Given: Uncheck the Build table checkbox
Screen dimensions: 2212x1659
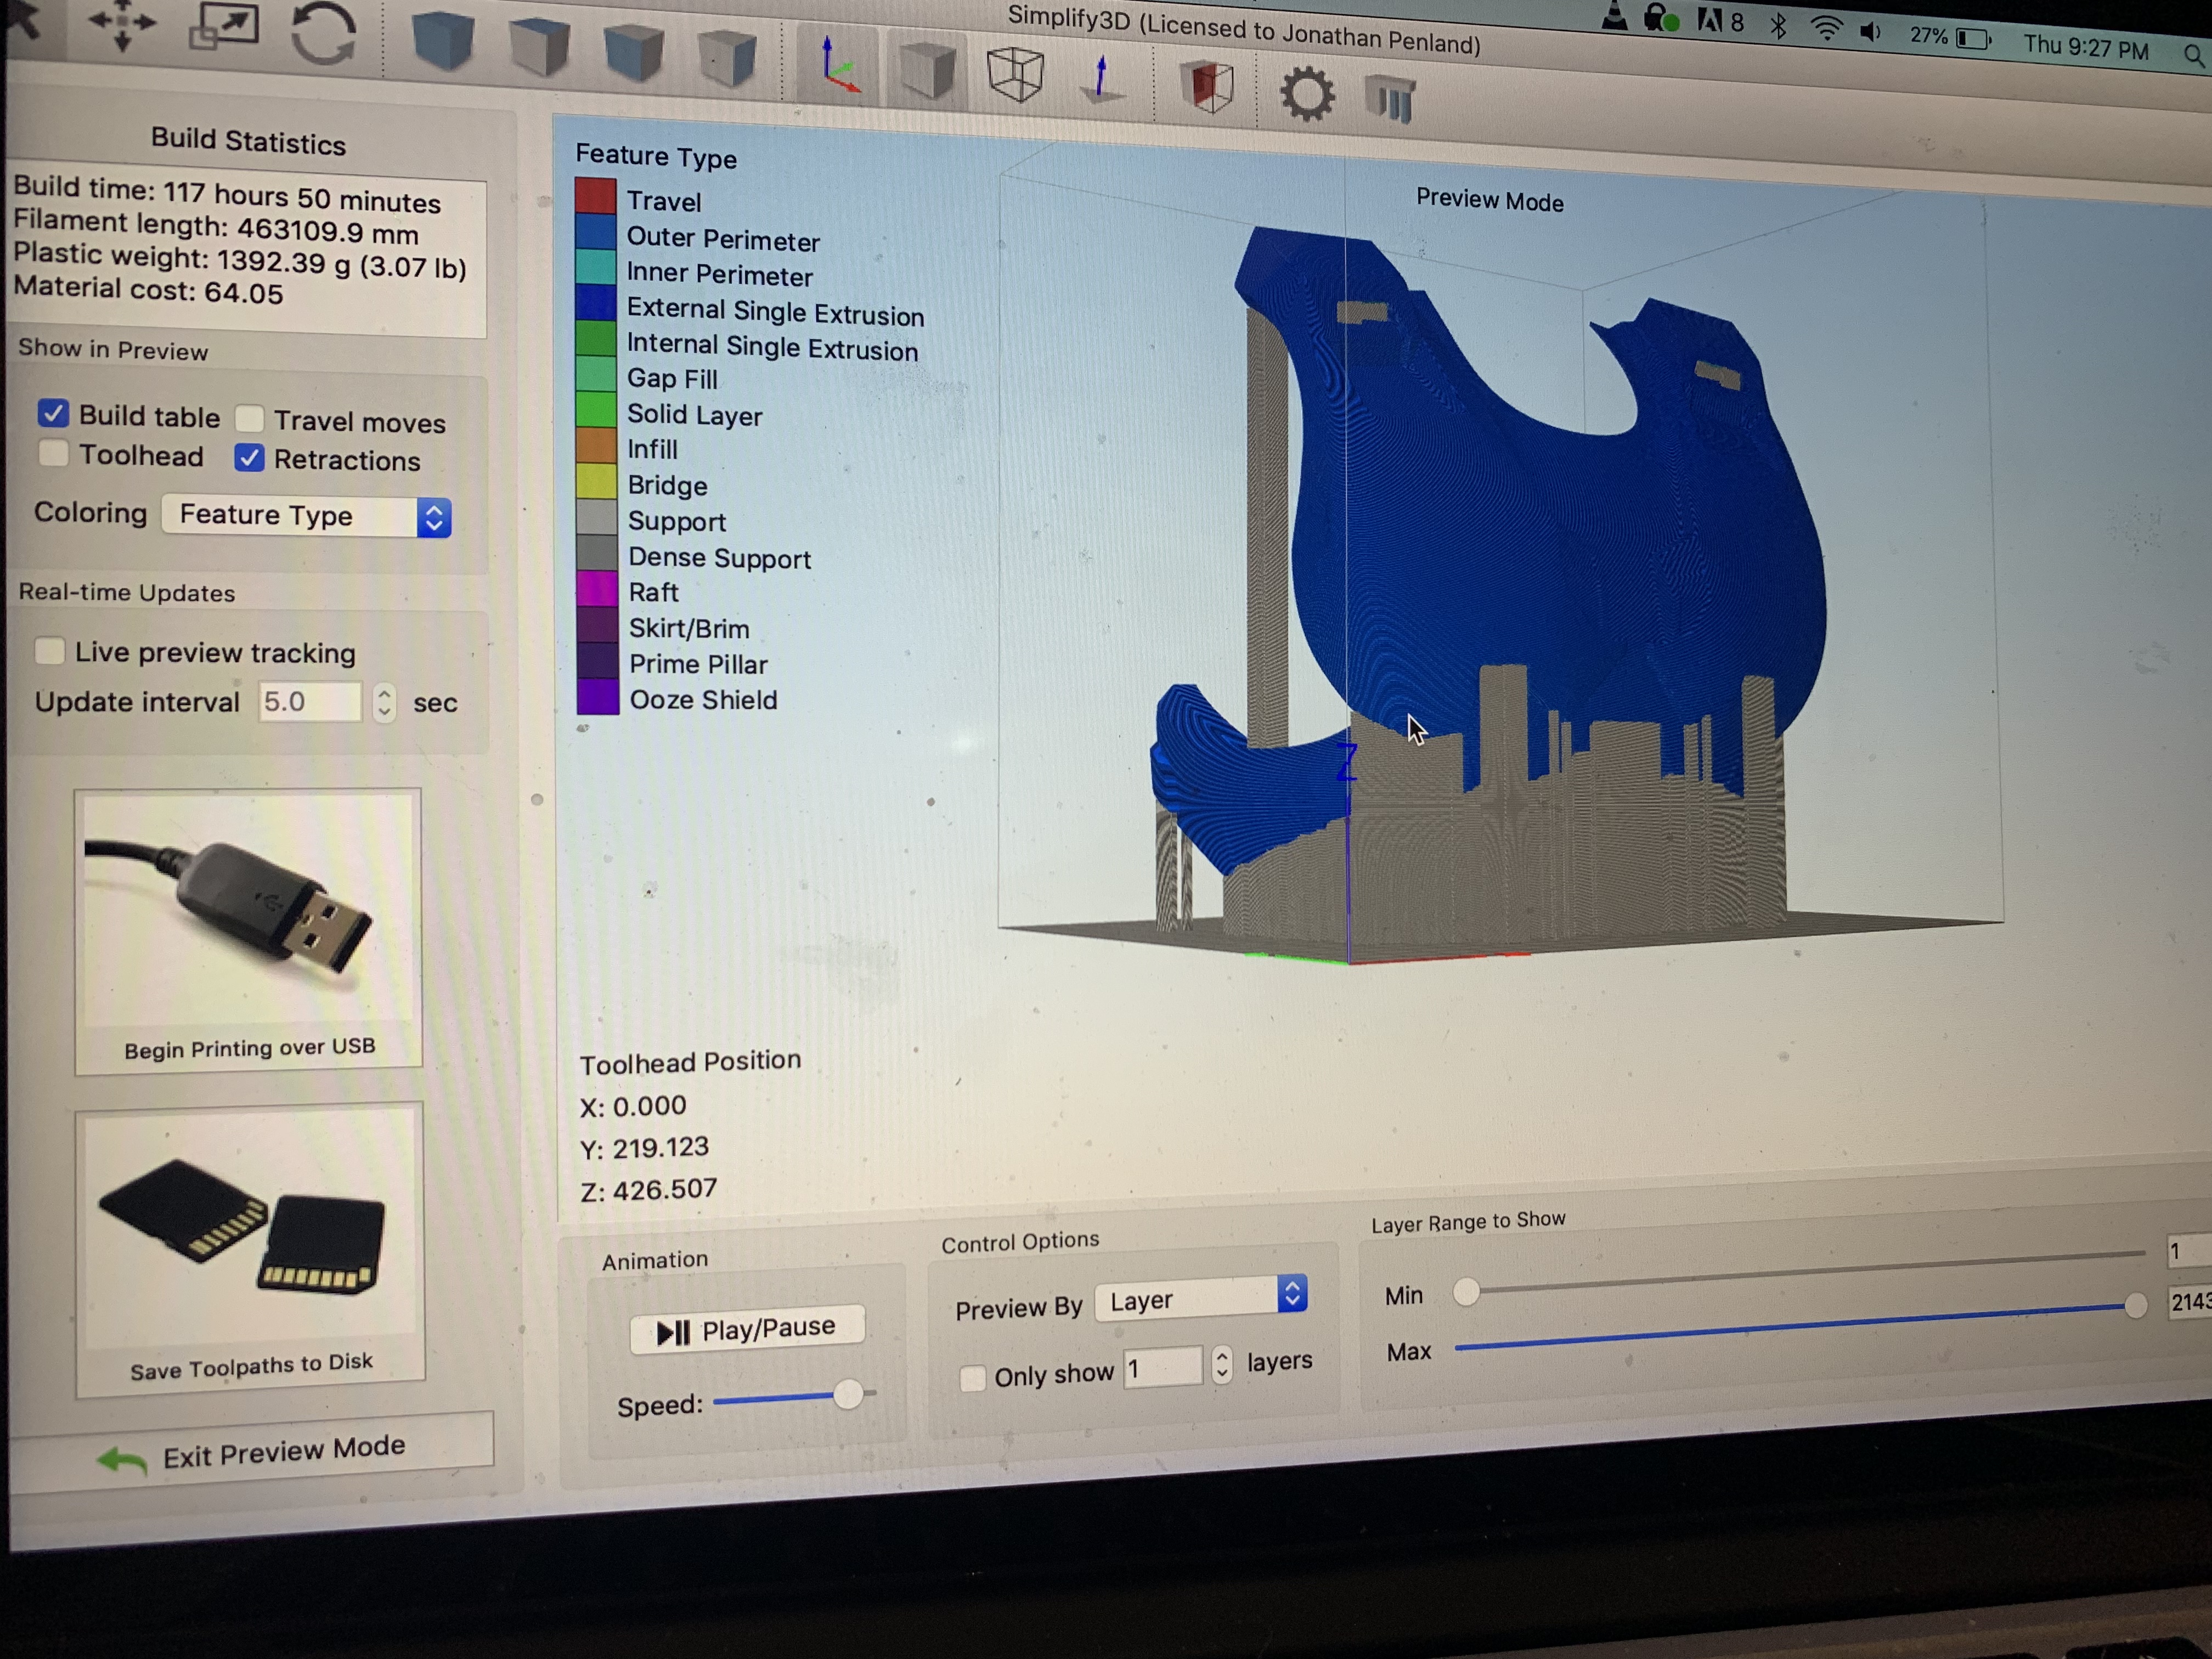Looking at the screenshot, I should click(53, 413).
